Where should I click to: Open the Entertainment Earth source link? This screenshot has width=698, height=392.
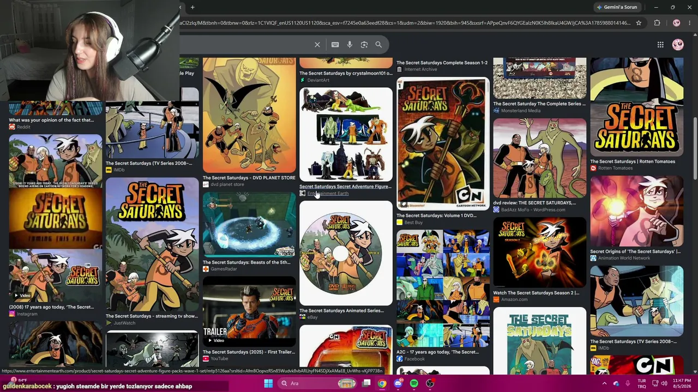[328, 193]
